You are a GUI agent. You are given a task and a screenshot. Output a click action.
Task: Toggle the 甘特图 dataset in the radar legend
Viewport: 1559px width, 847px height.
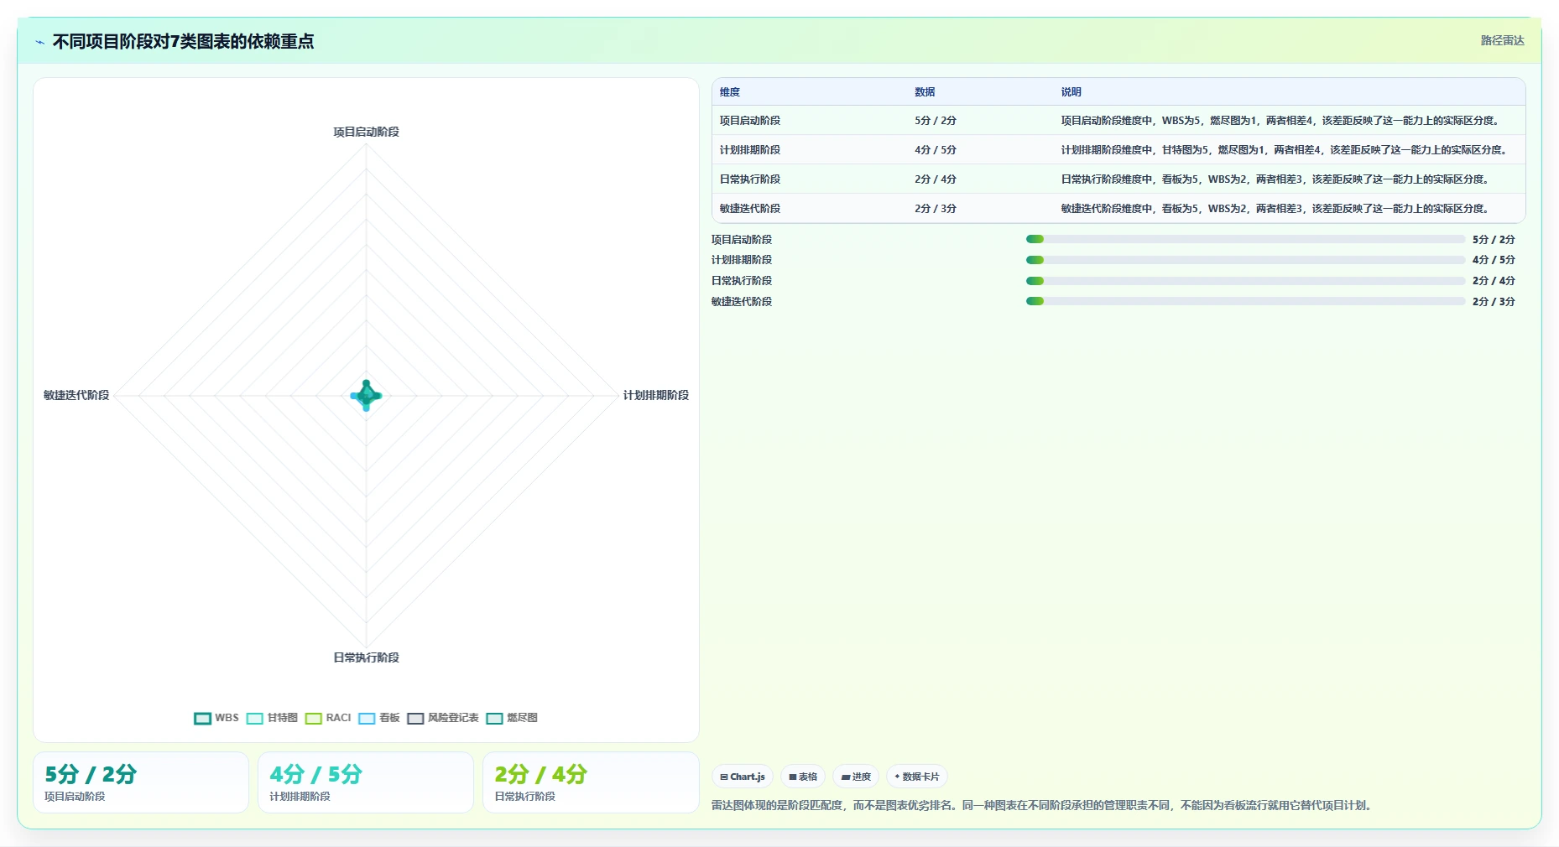(x=272, y=718)
